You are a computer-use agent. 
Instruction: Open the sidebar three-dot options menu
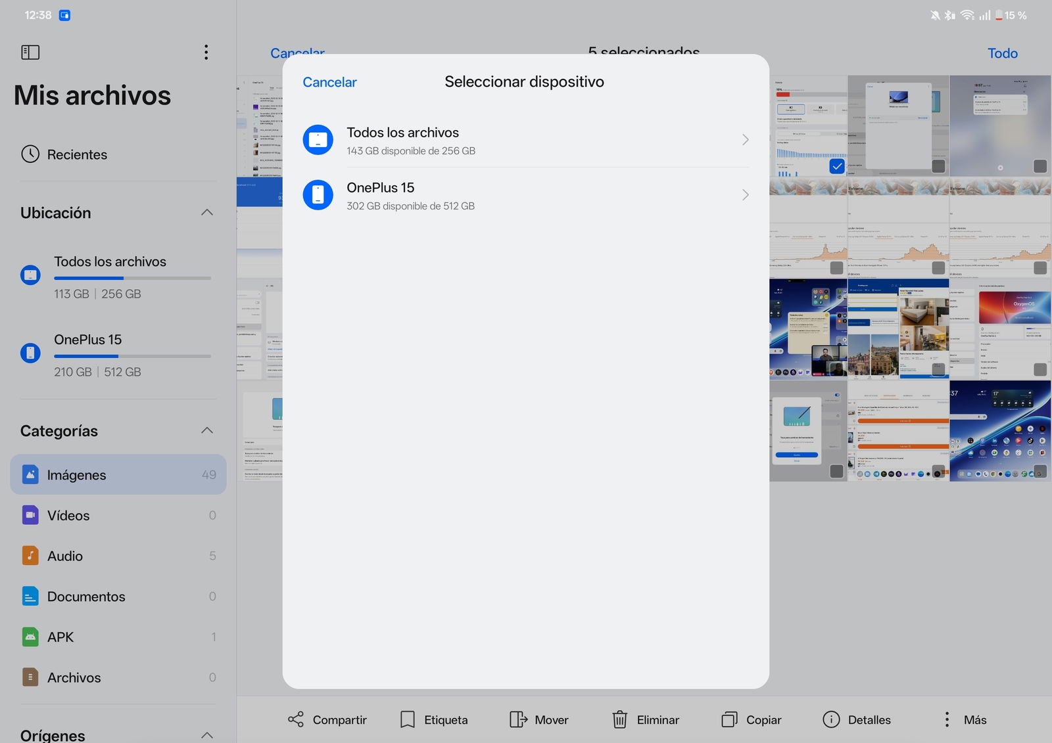(206, 52)
